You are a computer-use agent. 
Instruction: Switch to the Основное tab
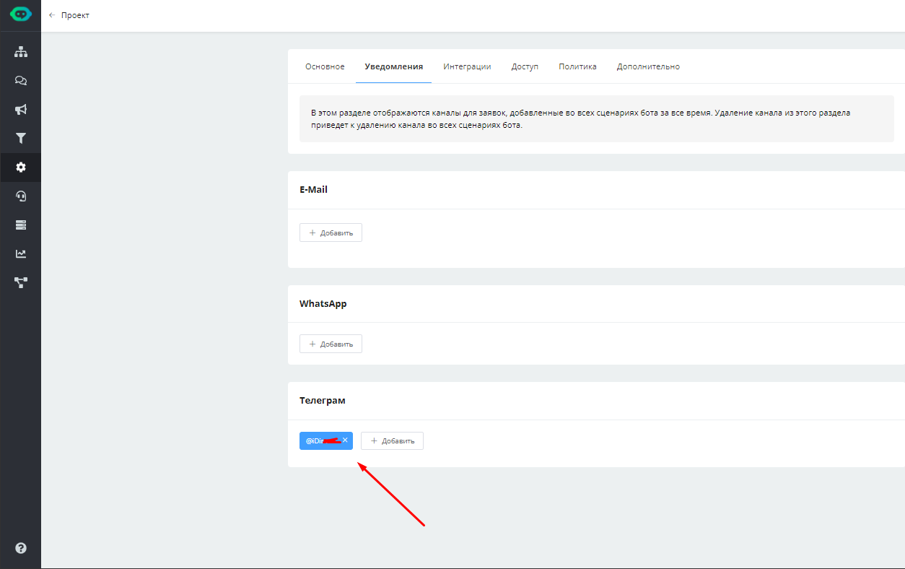click(325, 66)
